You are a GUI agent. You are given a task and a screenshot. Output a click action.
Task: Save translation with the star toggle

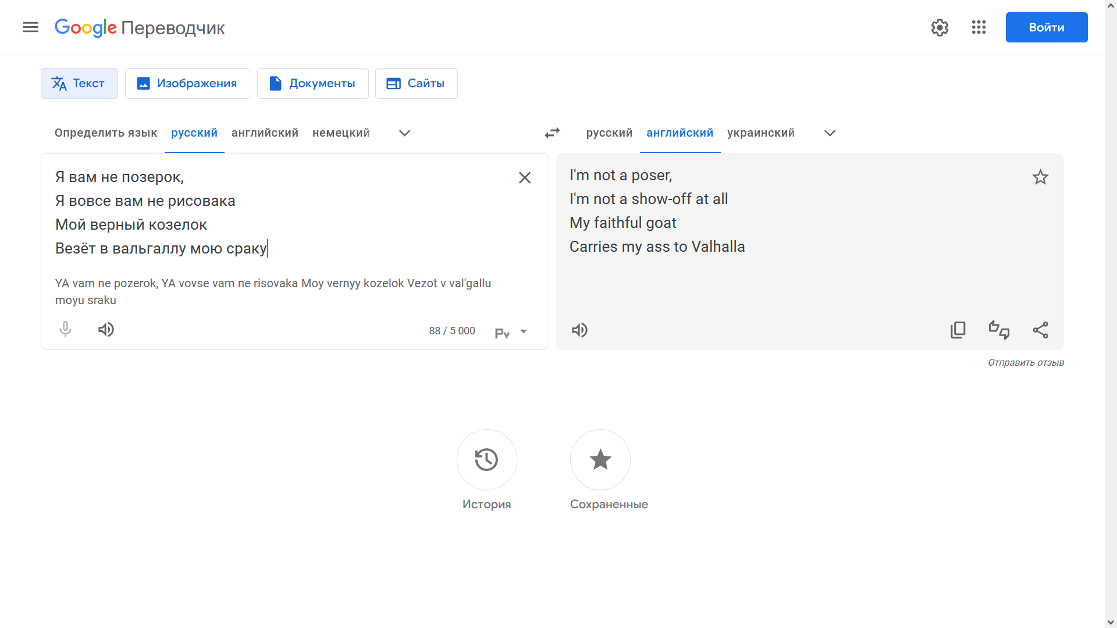pos(1040,177)
